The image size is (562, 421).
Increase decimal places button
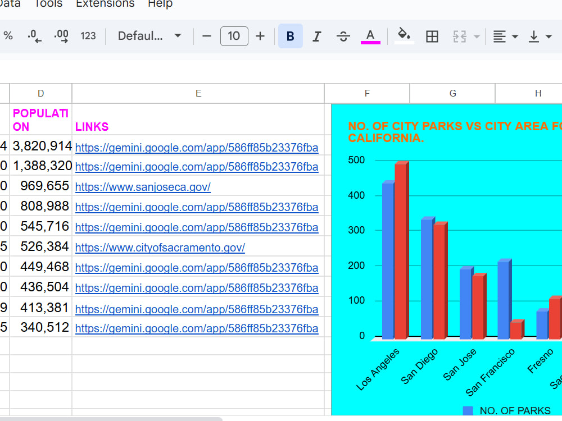(x=61, y=36)
